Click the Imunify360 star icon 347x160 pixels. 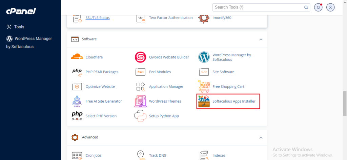pyautogui.click(x=204, y=19)
